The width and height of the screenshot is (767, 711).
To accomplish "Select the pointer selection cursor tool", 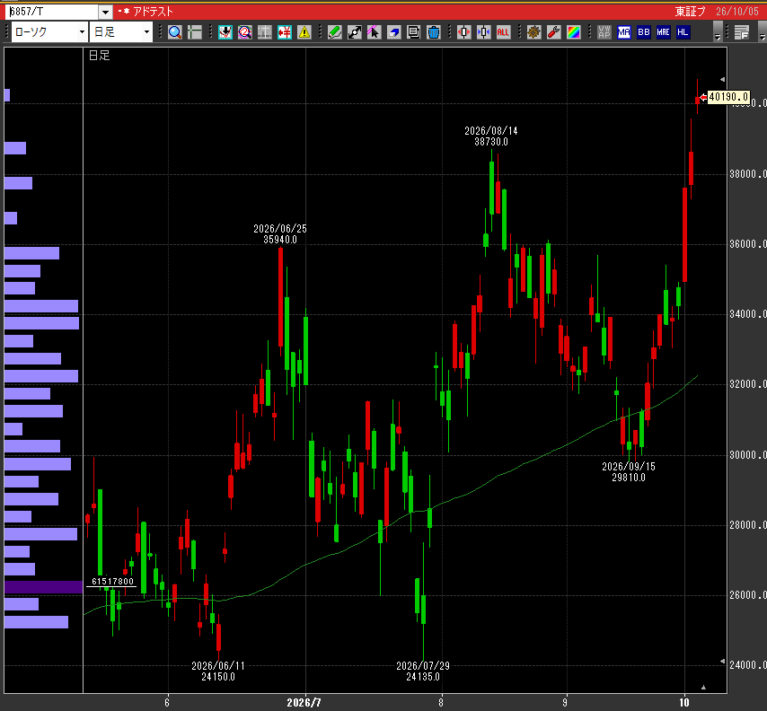I will pos(374,32).
